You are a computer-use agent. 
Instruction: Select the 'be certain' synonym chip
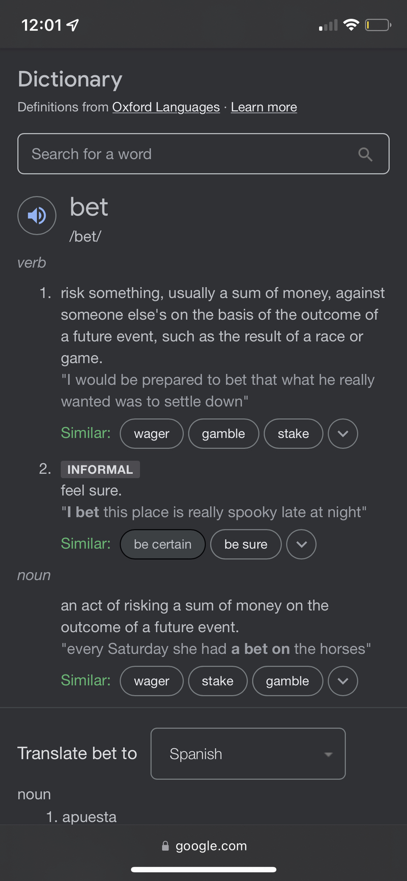click(x=162, y=544)
